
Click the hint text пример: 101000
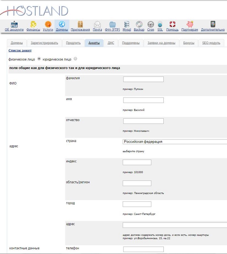click(133, 172)
